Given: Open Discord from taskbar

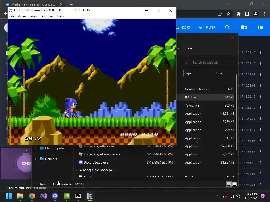Looking at the screenshot, I should point(55,196).
